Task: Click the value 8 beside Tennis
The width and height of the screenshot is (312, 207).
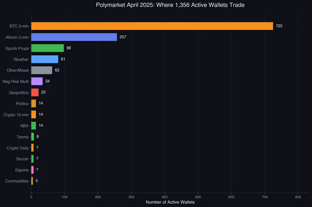Action: (x=38, y=136)
